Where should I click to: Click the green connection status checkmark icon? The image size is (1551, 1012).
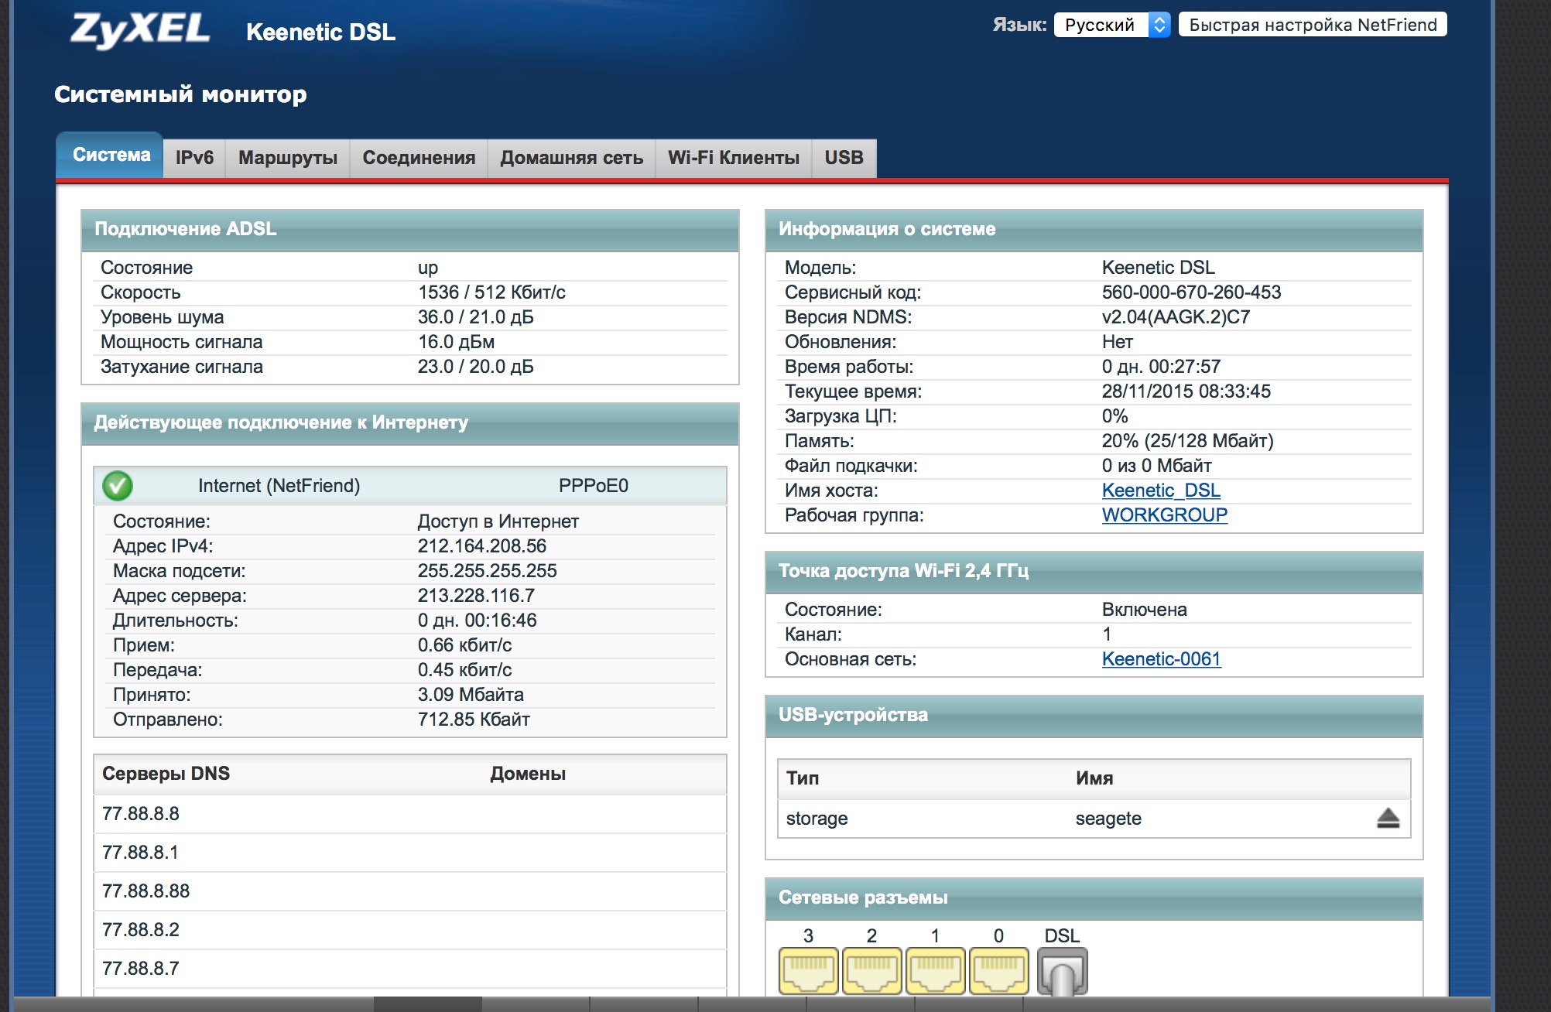[x=118, y=486]
